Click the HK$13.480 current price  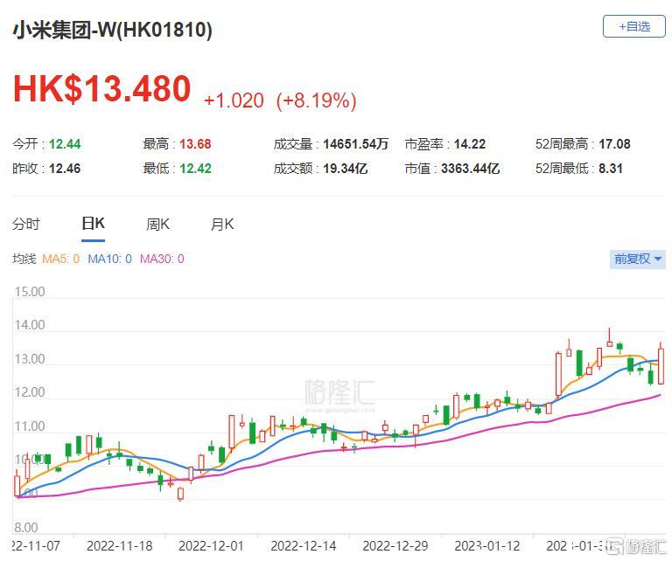click(102, 88)
